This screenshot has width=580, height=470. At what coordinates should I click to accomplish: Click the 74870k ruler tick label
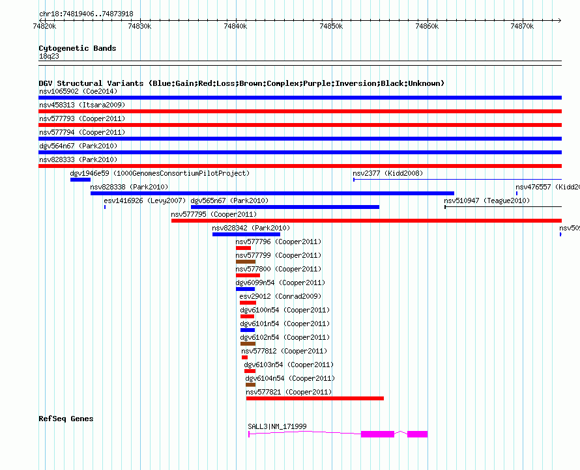pos(522,26)
